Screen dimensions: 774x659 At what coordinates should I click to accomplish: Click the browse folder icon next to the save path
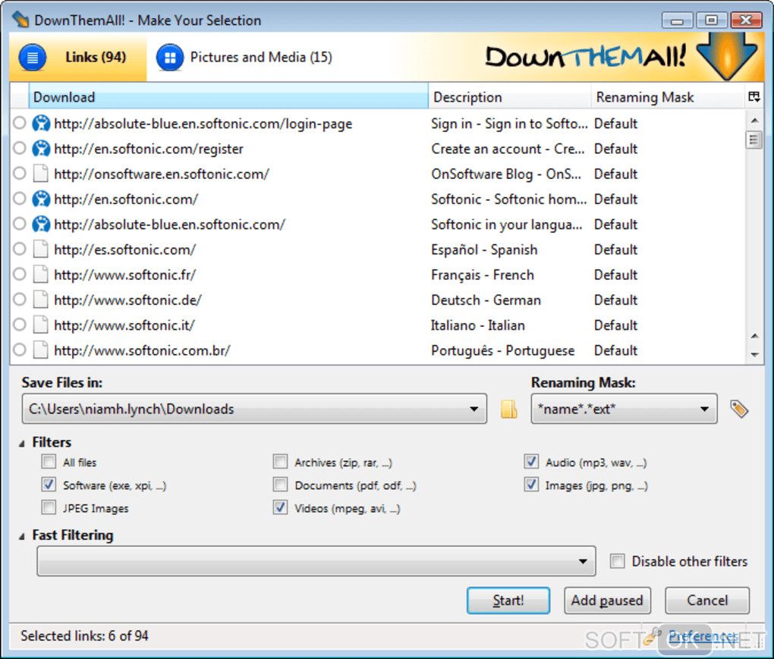(508, 409)
